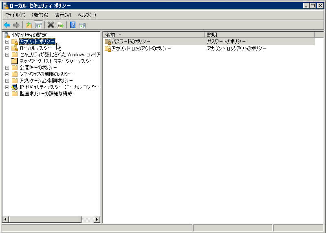Click the パスワードのポリシー folder icon in list

[x=108, y=42]
